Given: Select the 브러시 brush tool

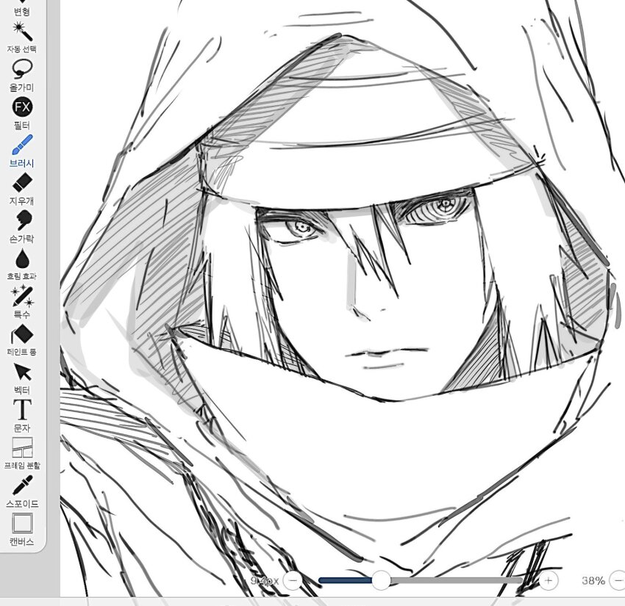Looking at the screenshot, I should coord(22,151).
